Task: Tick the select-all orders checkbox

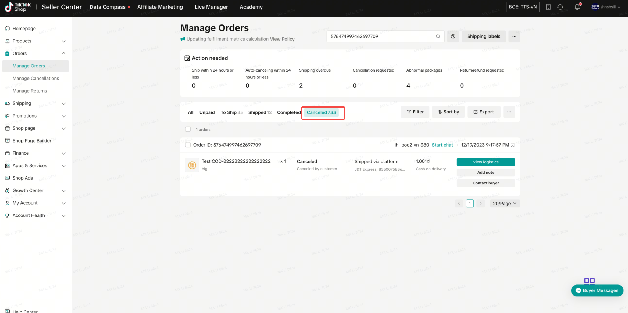Action: (188, 129)
